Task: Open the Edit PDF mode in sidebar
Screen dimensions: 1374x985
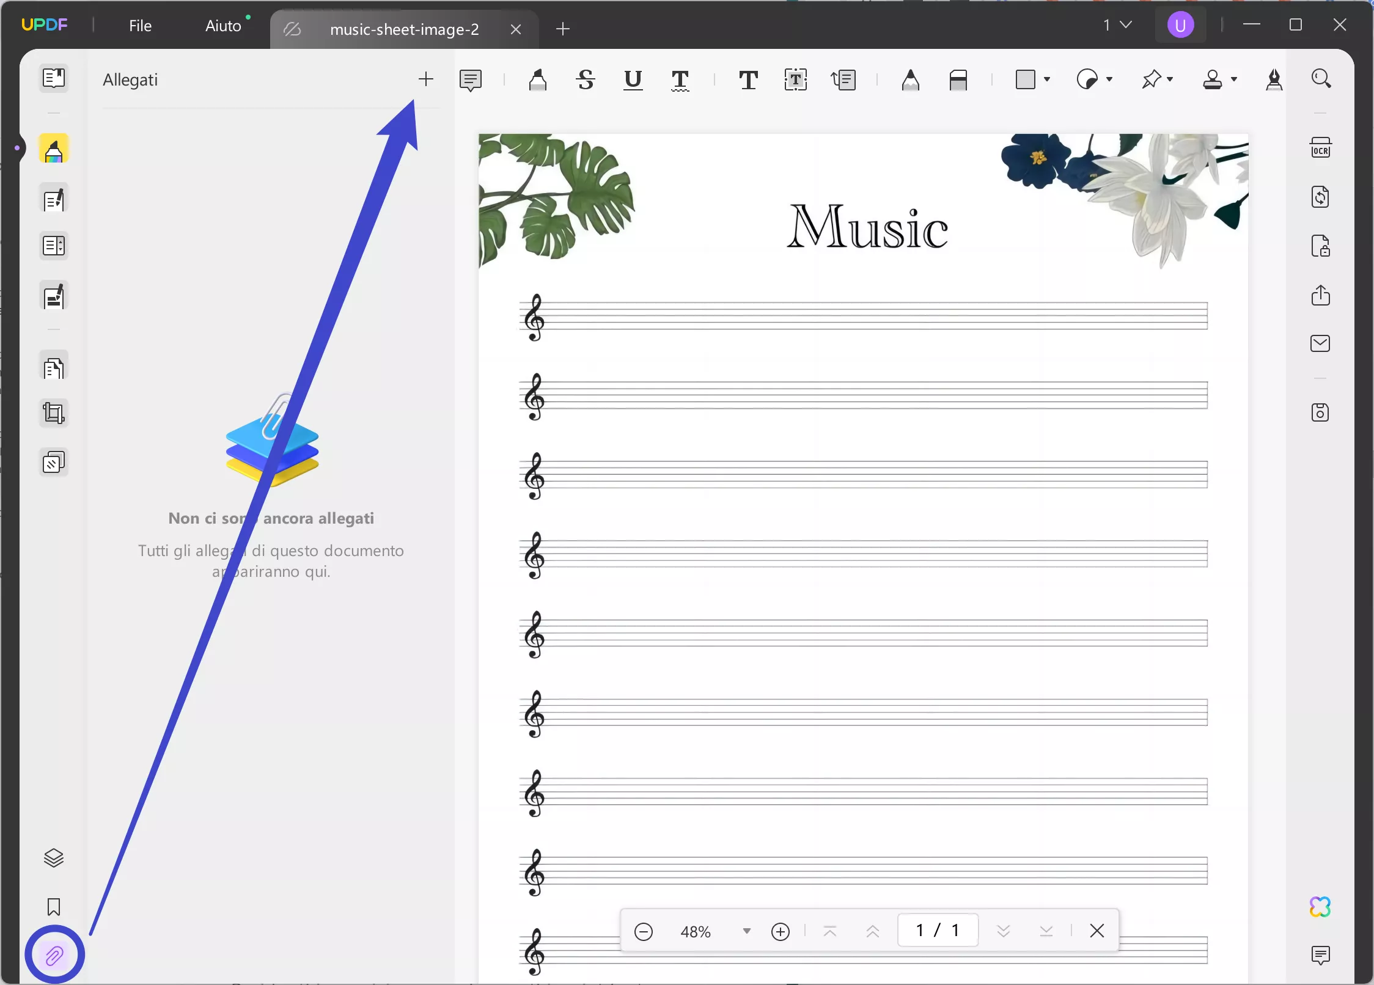Action: point(54,199)
